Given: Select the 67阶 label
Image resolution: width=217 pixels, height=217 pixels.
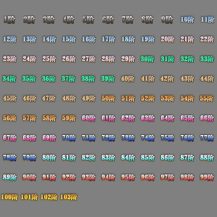Looking at the screenshot, I should 9,138.
